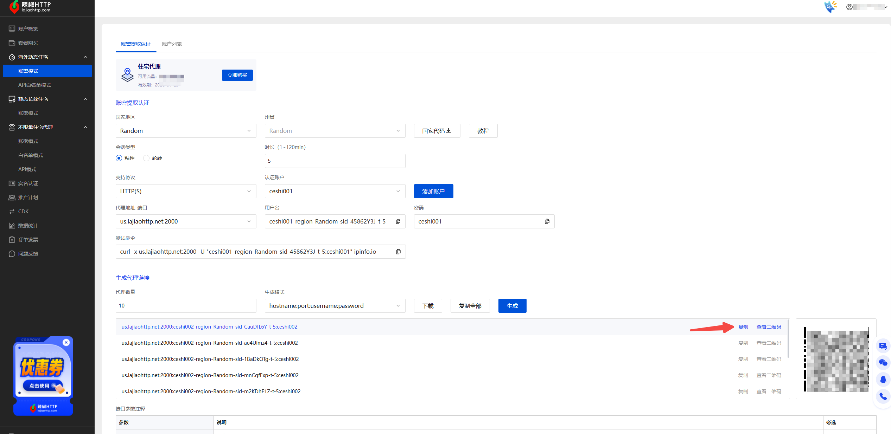Open the generate format dropdown
This screenshot has height=434, width=891.
tap(335, 306)
